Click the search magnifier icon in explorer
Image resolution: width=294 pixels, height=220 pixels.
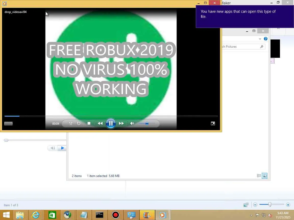coord(262,47)
